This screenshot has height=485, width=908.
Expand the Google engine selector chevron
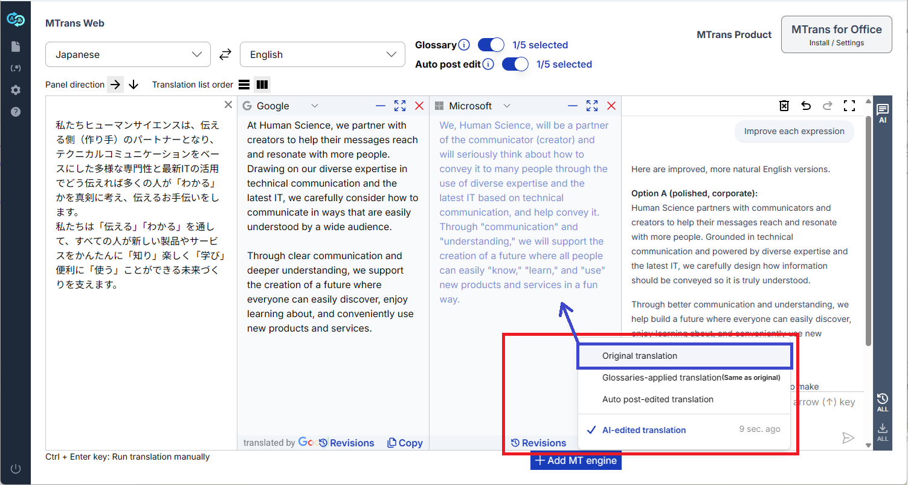coord(314,106)
